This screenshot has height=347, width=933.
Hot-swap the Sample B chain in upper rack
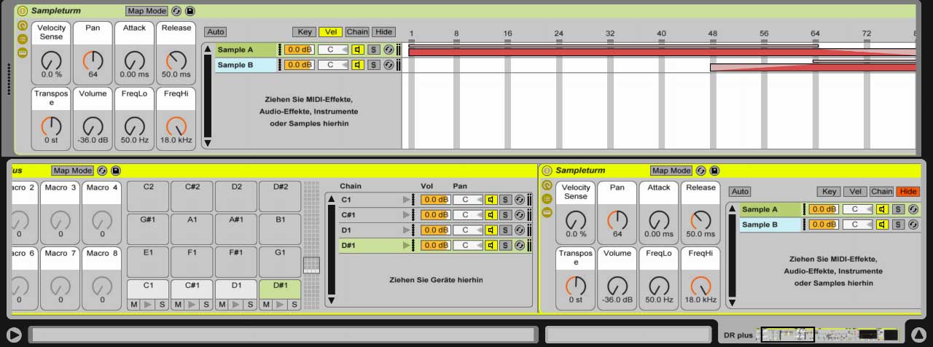389,65
